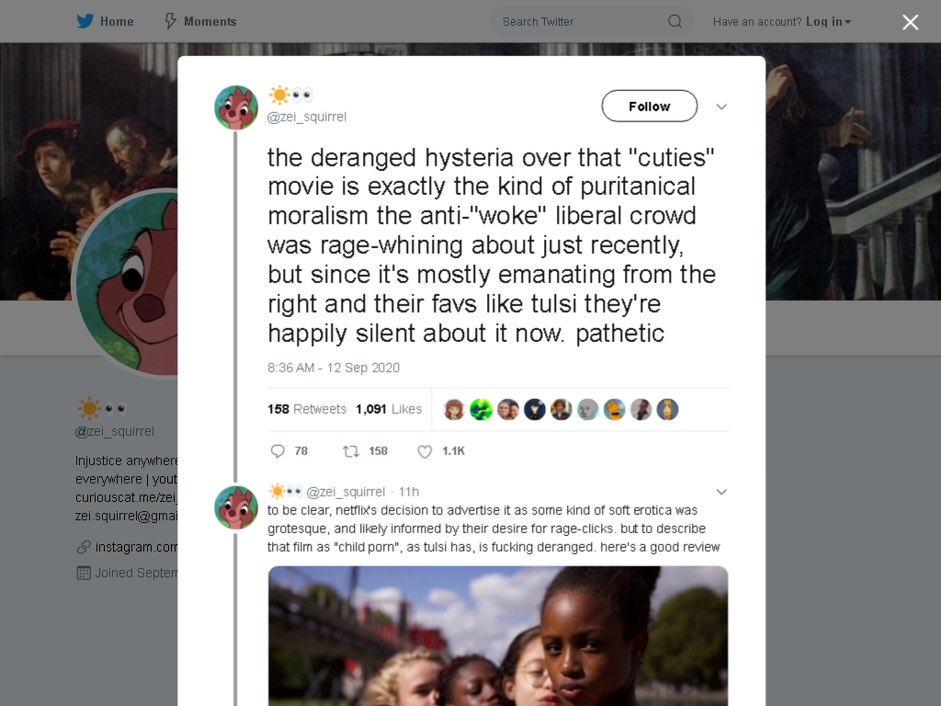
Task: Open the @zei_squirrel handle link in tweet header
Action: point(307,117)
